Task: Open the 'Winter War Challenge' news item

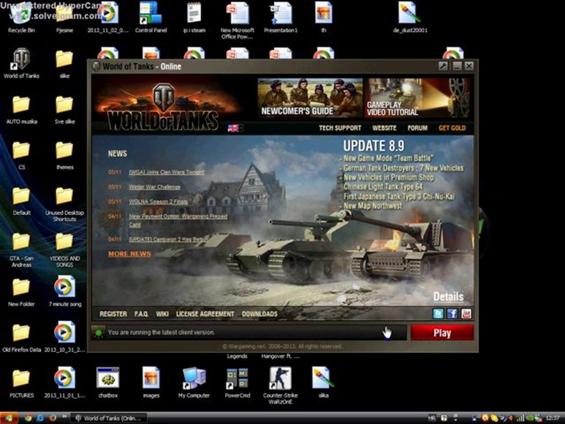Action: click(x=155, y=187)
